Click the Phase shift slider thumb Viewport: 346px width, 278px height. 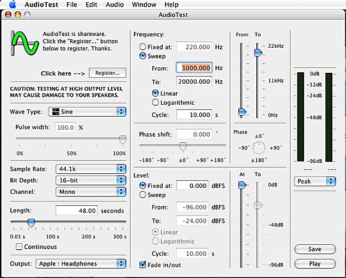[183, 147]
